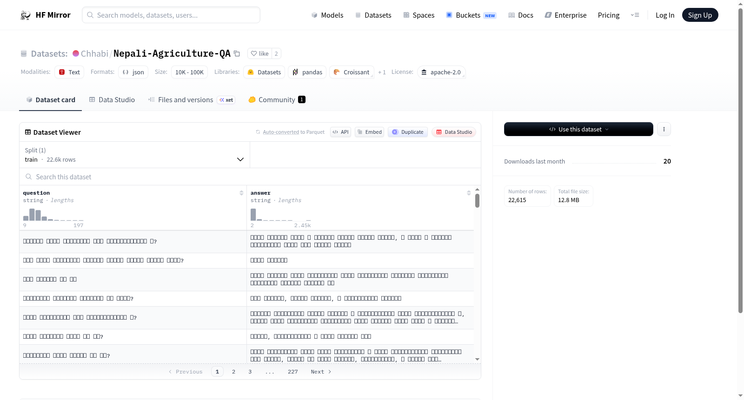744x400 pixels.
Task: Click the Croissant library tag
Action: pos(352,72)
